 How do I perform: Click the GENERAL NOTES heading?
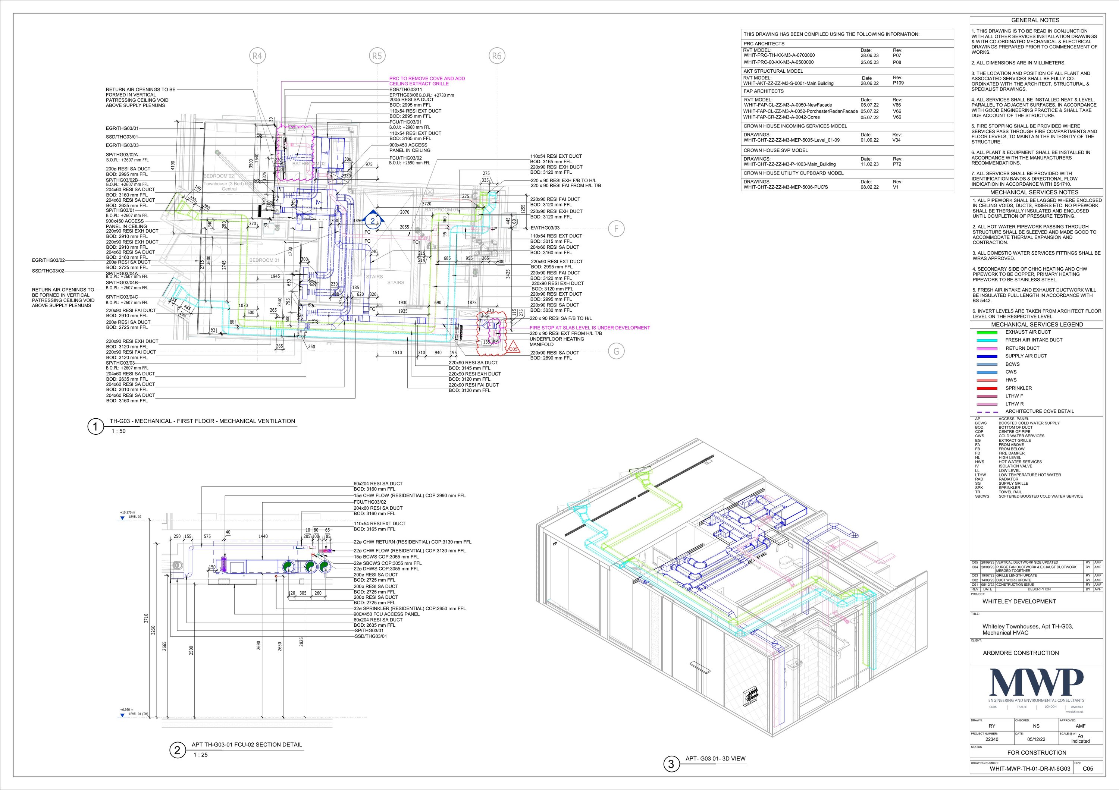click(x=1035, y=20)
